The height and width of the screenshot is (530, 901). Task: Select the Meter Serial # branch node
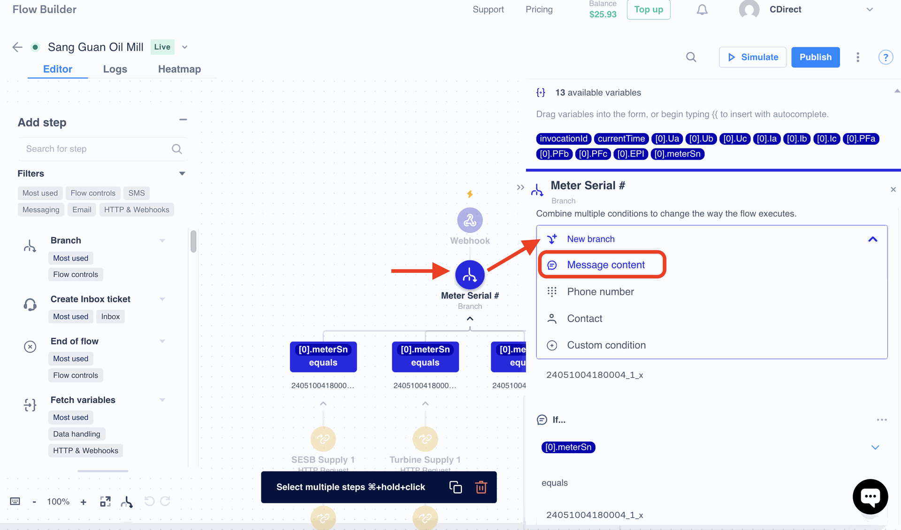pos(470,275)
